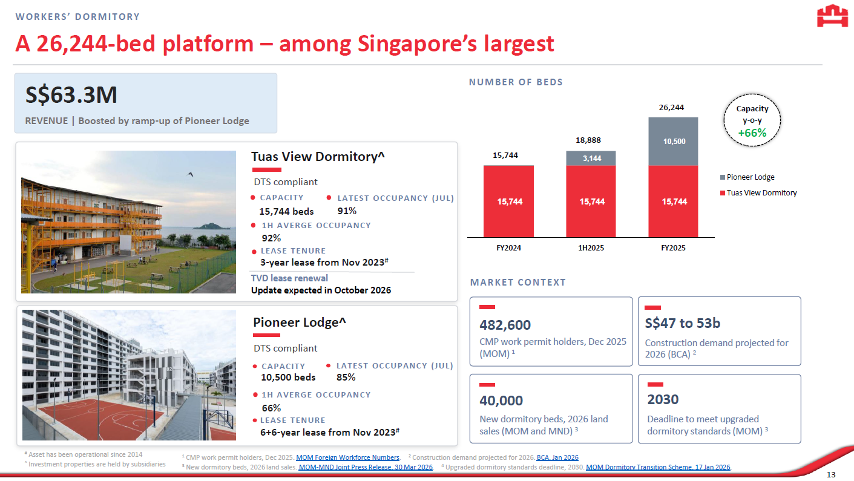Click the red segment of the 1H2025 bar

591,201
